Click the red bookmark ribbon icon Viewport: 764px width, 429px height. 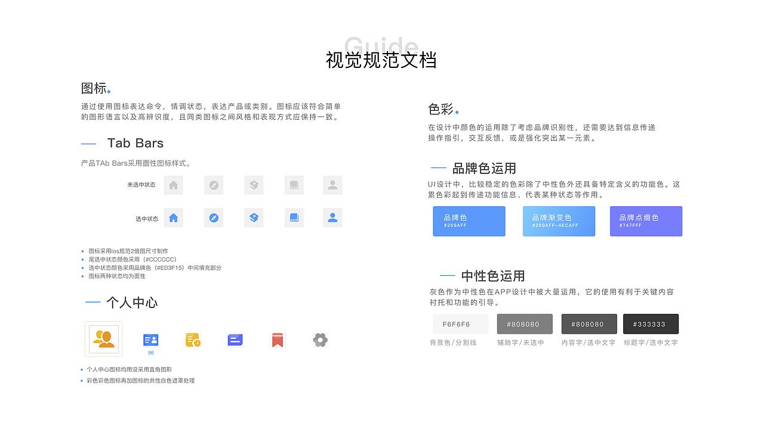(277, 338)
